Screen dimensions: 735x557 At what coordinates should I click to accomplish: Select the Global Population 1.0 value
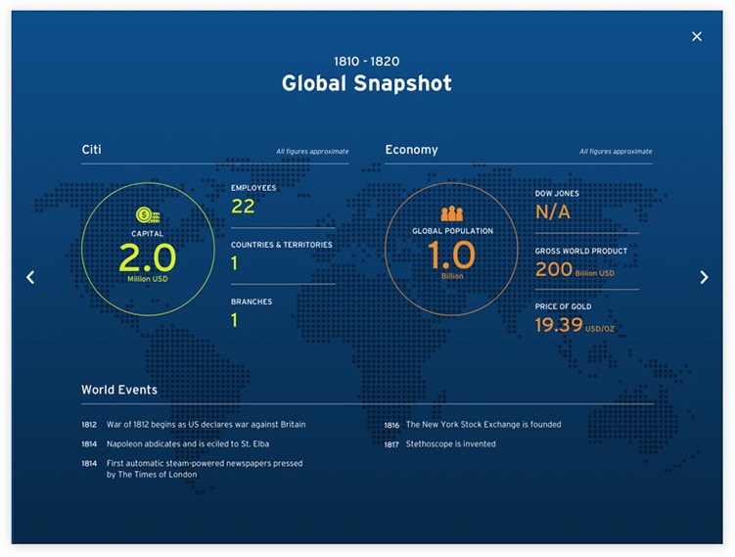451,255
